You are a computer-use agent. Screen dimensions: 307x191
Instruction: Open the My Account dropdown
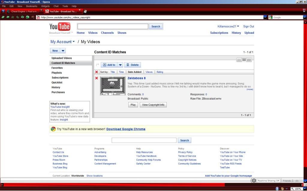coord(62,42)
